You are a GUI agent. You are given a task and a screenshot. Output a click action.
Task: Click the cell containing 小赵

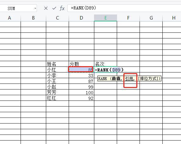[x=57, y=87]
